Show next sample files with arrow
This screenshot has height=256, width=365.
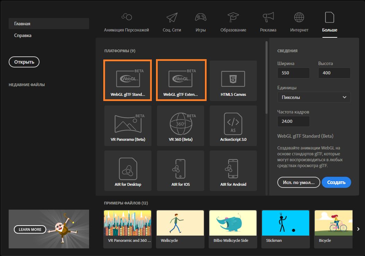[x=358, y=229]
